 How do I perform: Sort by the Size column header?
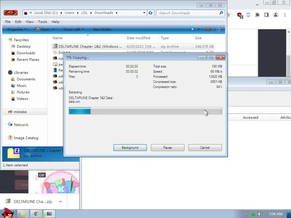click(x=204, y=38)
